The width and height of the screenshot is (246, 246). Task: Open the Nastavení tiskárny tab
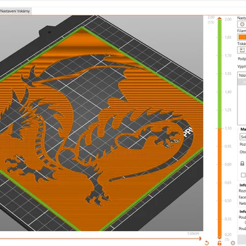pyautogui.click(x=15, y=11)
